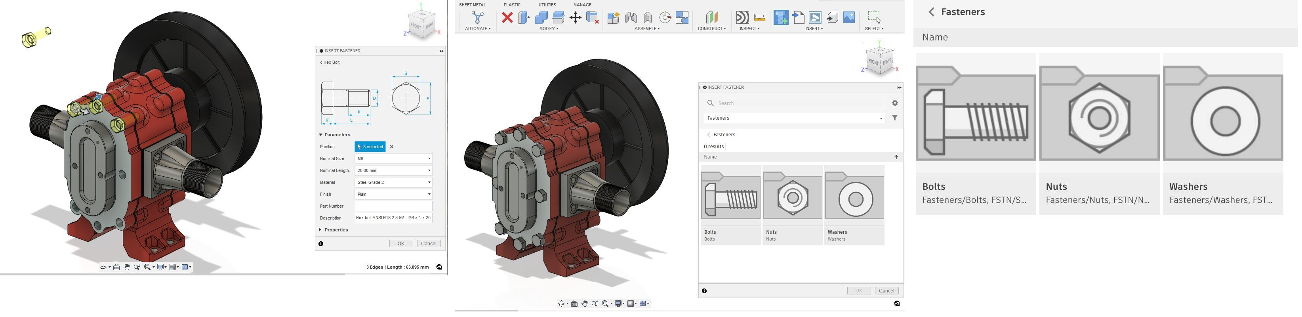Click the Insert Fastener toolbar icon
1302x317 pixels.
click(x=781, y=18)
